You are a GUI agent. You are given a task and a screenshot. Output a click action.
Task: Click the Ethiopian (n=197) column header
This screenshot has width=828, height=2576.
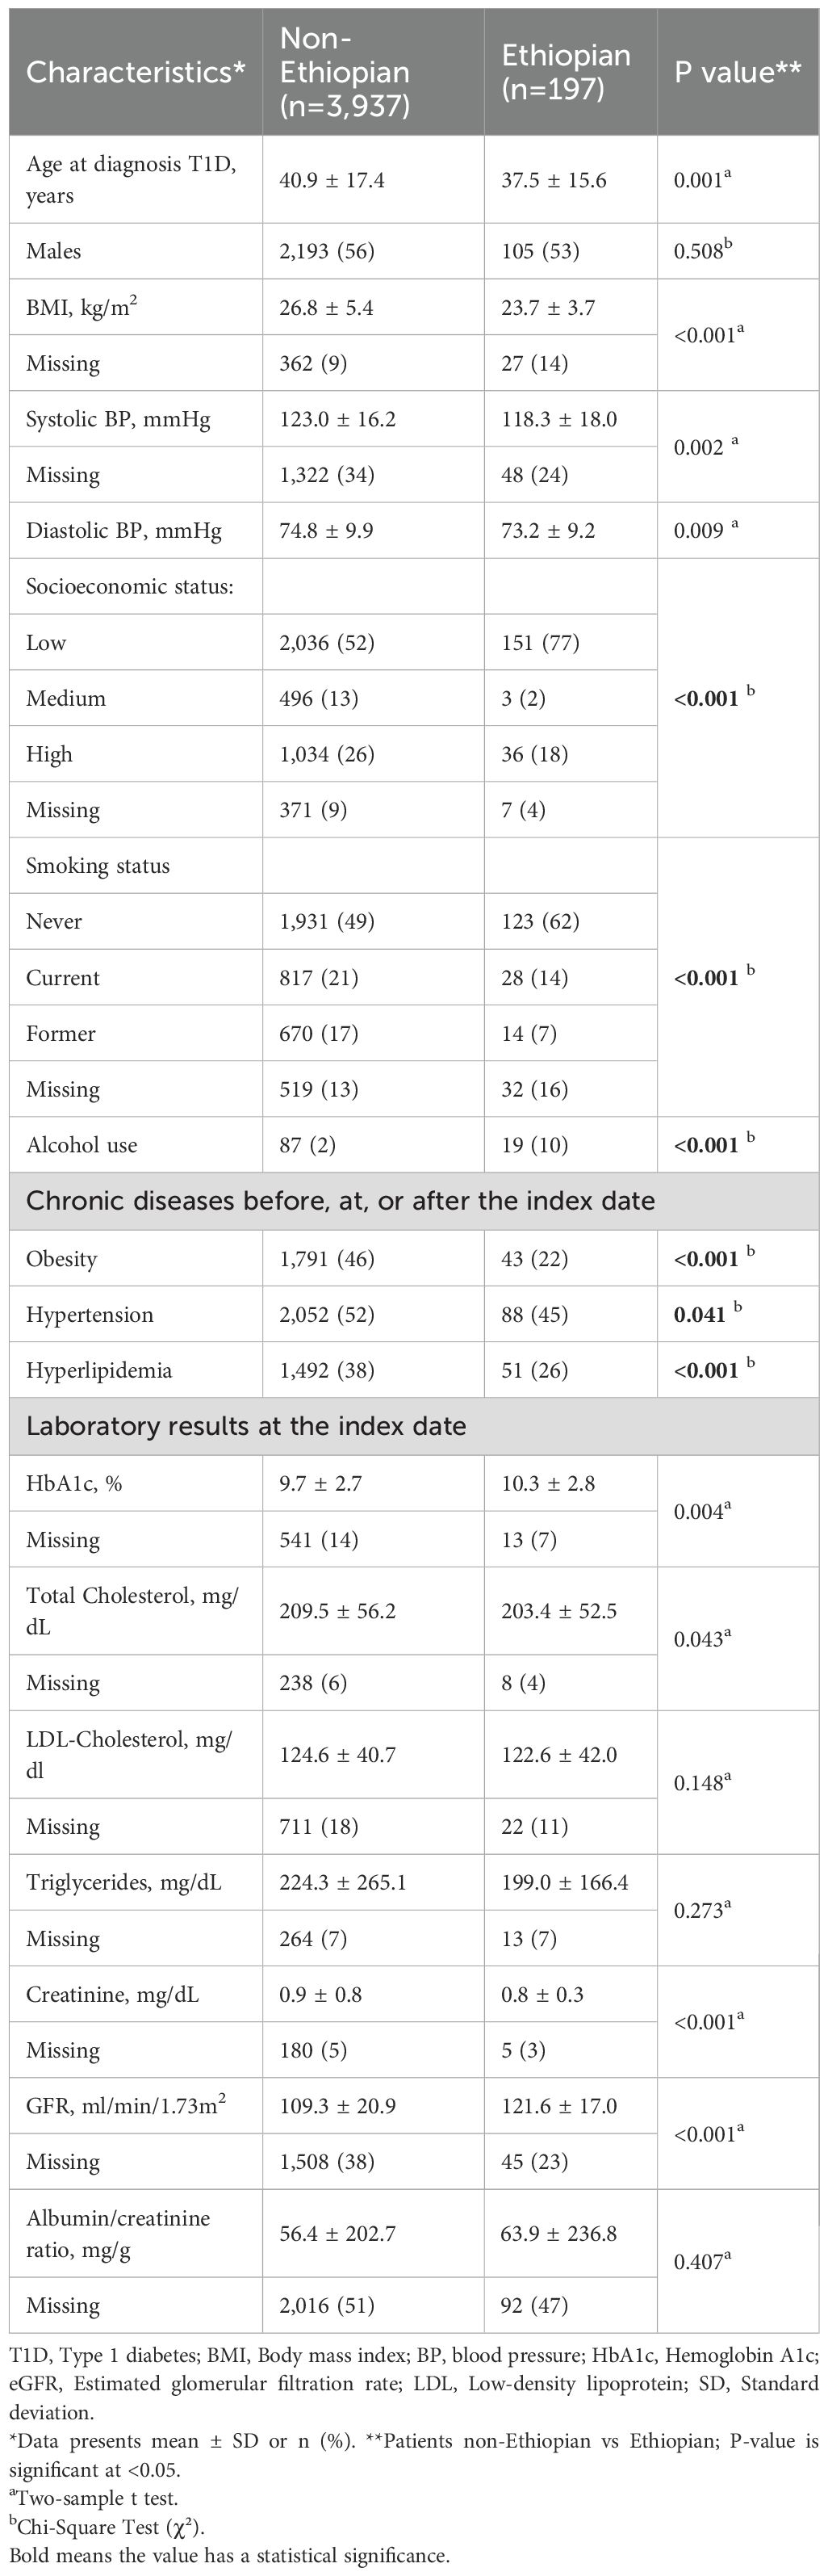coord(566,72)
